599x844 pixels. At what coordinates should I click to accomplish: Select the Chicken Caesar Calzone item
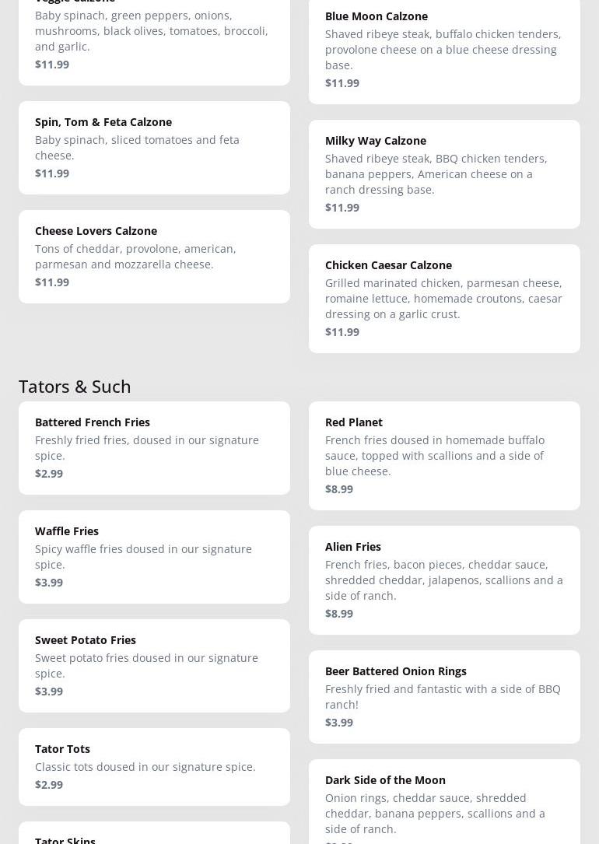pos(444,299)
